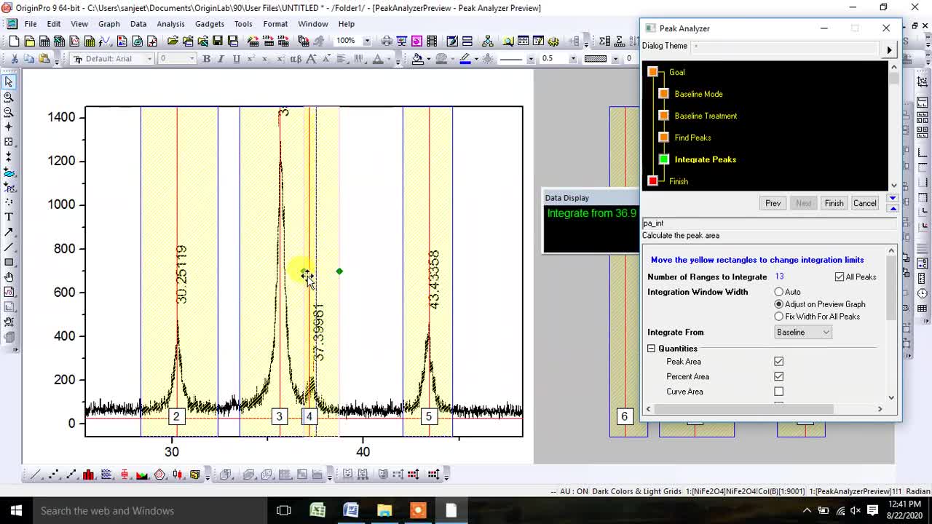Open the Analysis menu
Screen dimensions: 932x524
click(170, 24)
